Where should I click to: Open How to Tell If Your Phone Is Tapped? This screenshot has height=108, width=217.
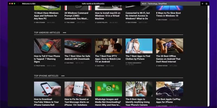[x=47, y=59]
